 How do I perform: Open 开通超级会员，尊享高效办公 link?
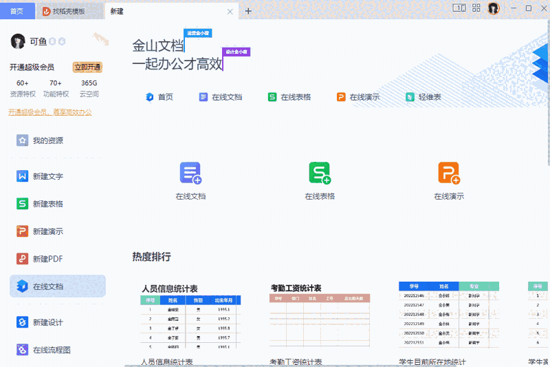pos(49,112)
